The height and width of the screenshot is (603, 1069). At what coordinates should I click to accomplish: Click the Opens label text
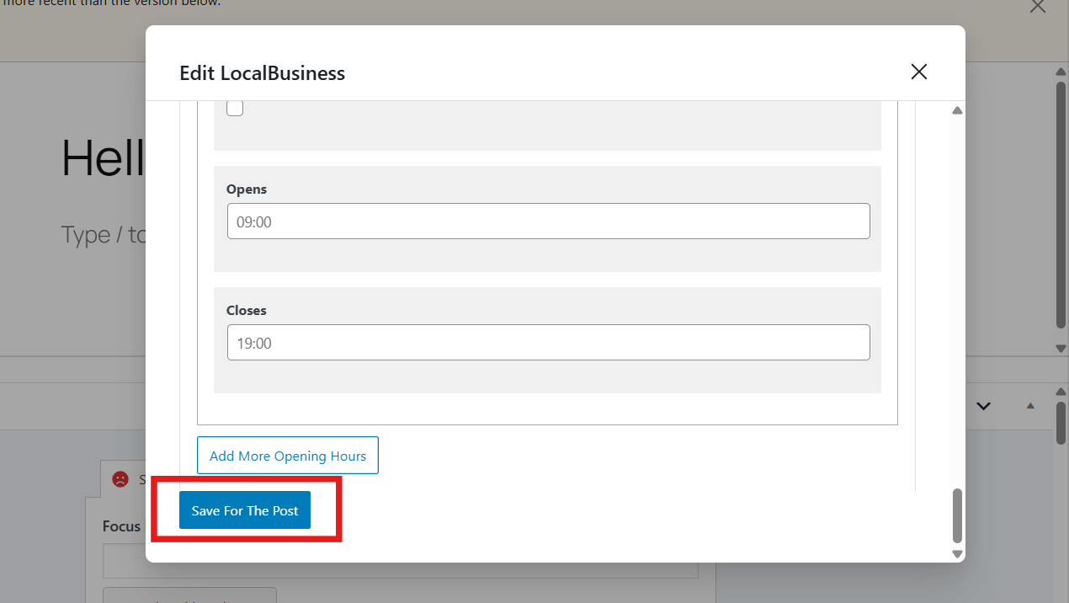(x=247, y=189)
